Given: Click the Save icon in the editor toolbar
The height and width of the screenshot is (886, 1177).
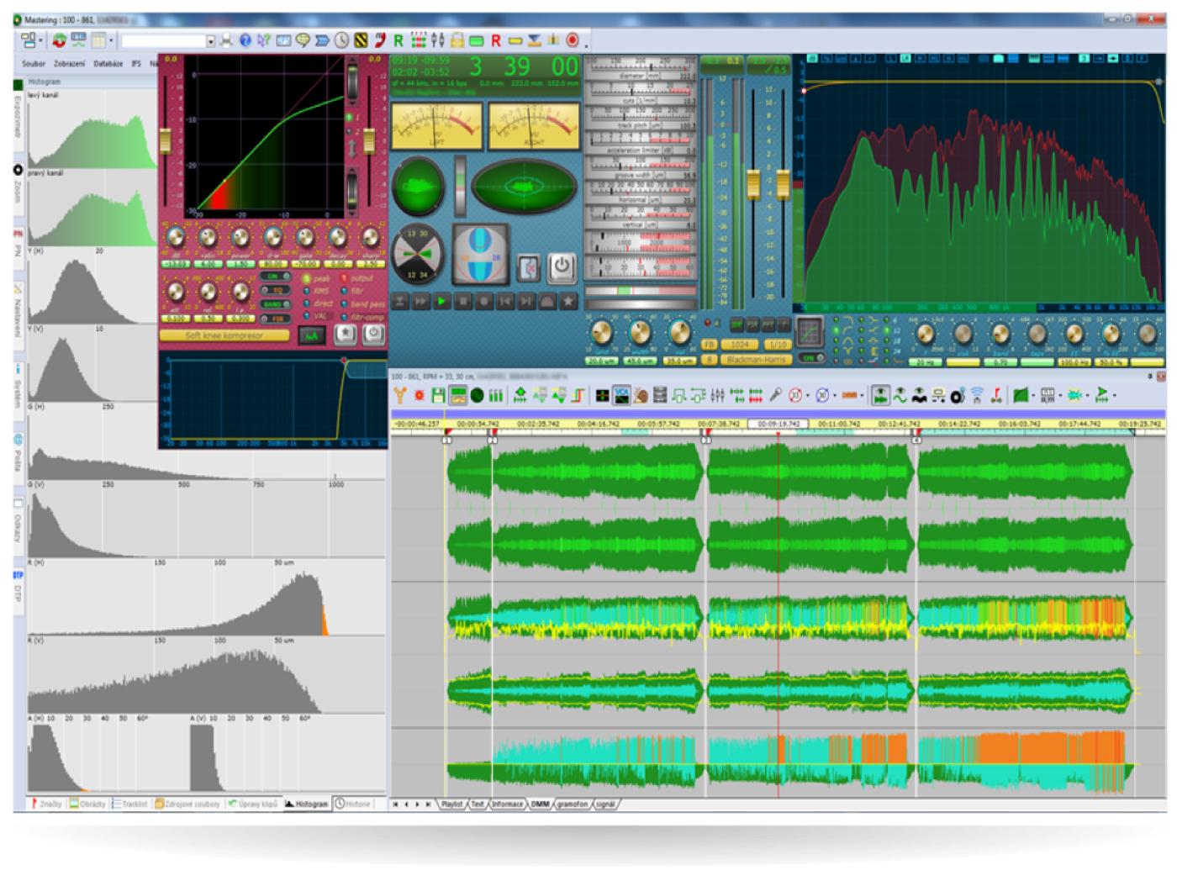Looking at the screenshot, I should click(x=438, y=395).
